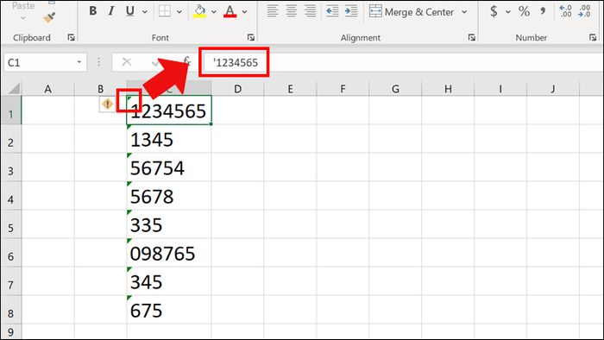This screenshot has height=340, width=604.
Task: Apply yellow Fill Color bucket
Action: pos(199,11)
